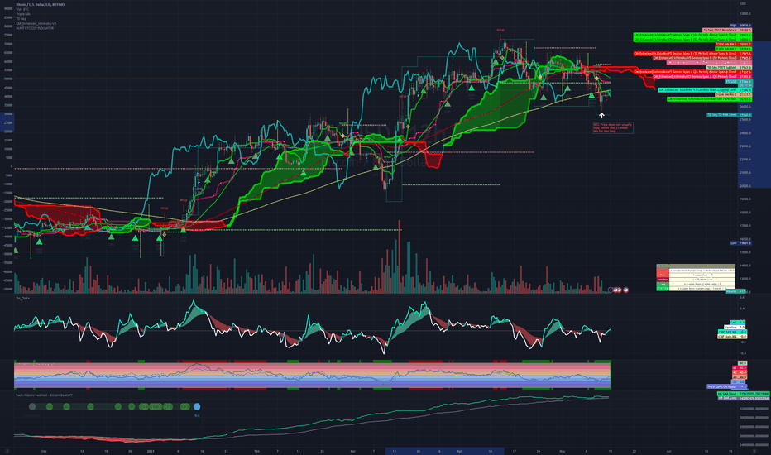Click the hash ribbons backtest pane legend

pos(44,395)
